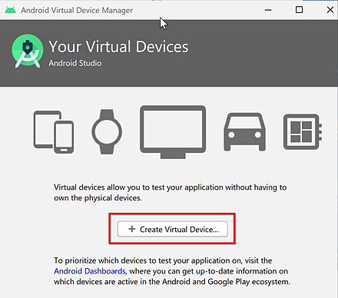
Task: Select the Android Things board icon
Action: [x=303, y=132]
